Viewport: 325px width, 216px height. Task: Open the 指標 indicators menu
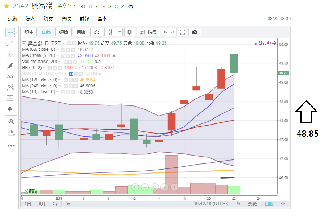click(x=148, y=32)
